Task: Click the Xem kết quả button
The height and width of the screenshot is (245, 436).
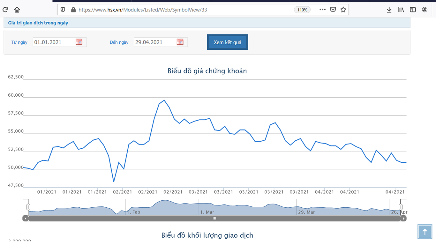Action: (228, 42)
